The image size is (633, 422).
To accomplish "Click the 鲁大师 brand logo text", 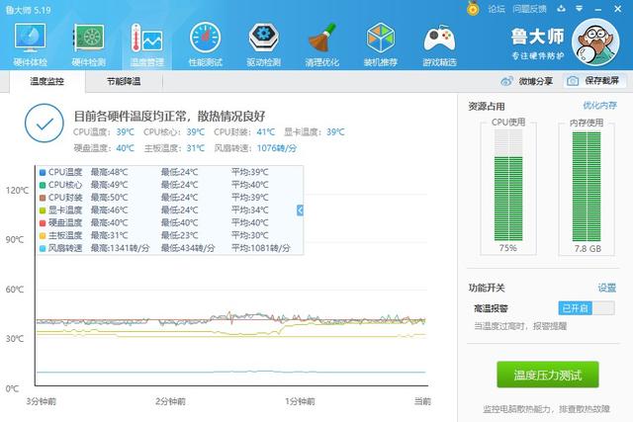I will pyautogui.click(x=537, y=38).
